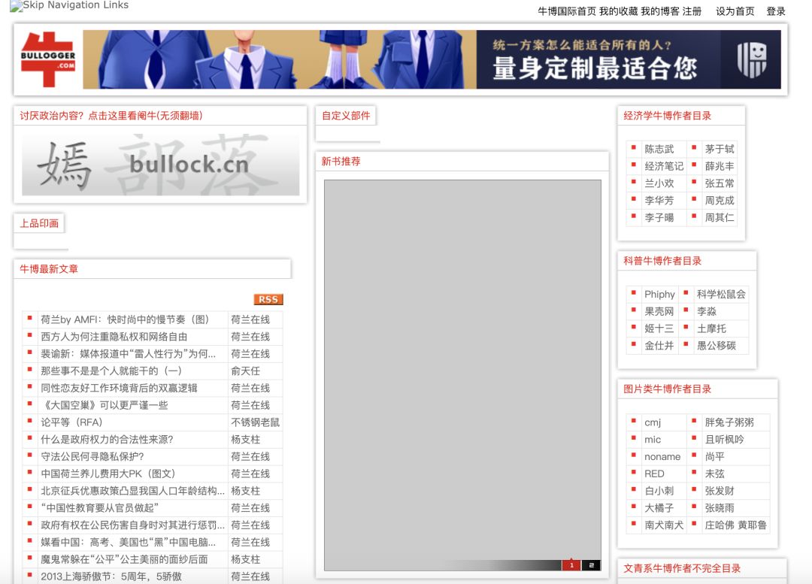Click the Bullogger.com red logo

coord(47,59)
